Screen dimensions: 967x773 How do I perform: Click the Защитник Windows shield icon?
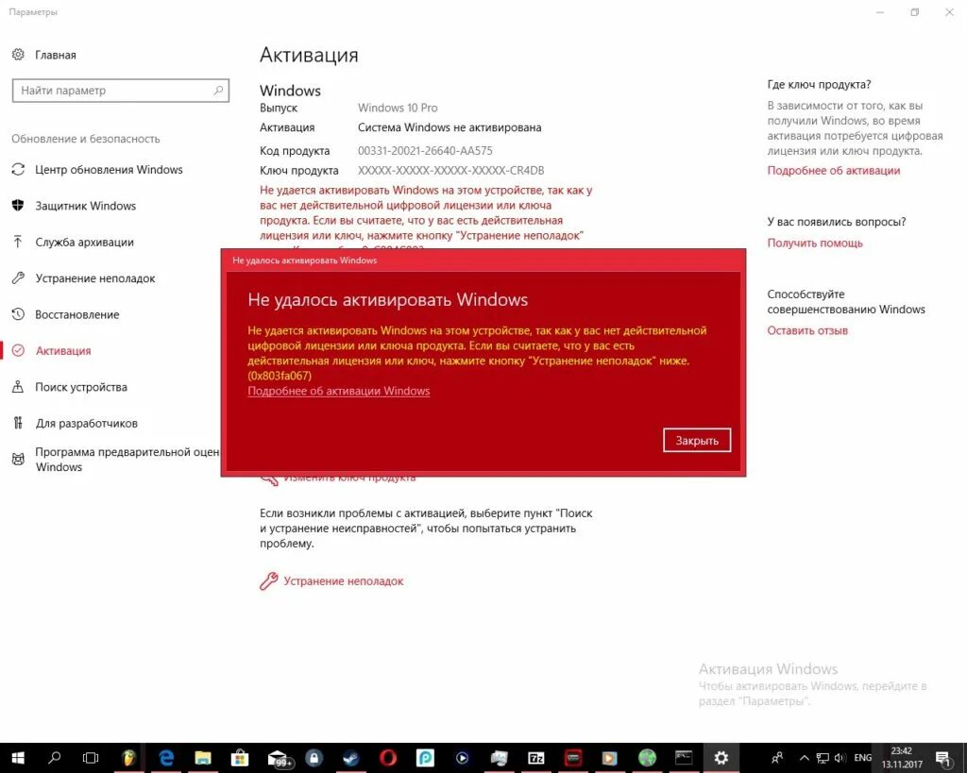[19, 205]
